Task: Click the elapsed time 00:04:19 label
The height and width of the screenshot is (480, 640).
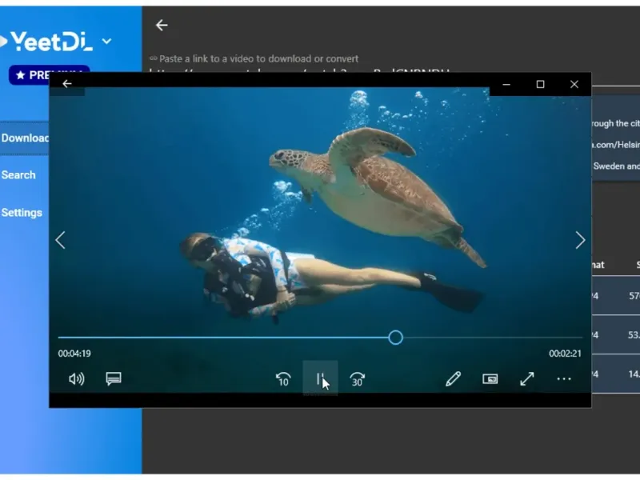Action: (x=74, y=354)
